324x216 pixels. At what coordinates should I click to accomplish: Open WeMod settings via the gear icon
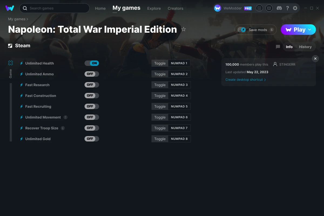point(295,8)
